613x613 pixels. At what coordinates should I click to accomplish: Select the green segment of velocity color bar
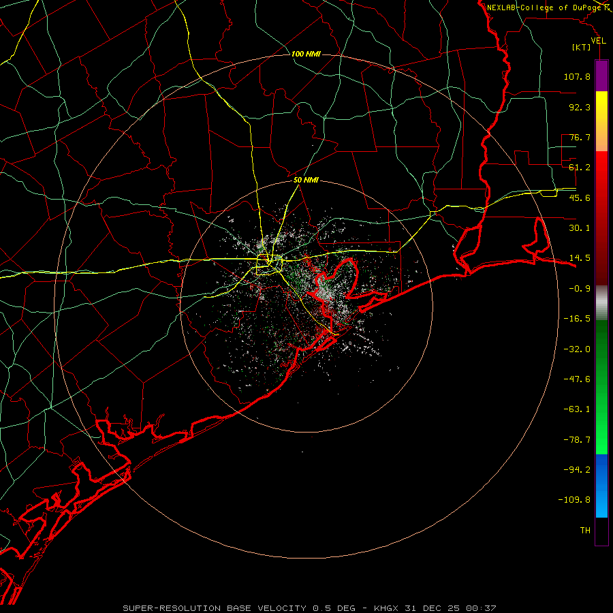(601, 387)
